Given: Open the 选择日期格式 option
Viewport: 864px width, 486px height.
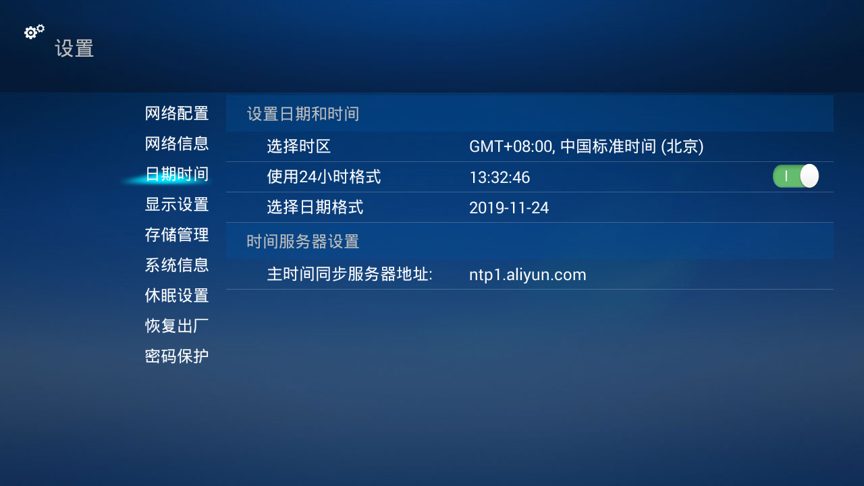Looking at the screenshot, I should coord(315,208).
